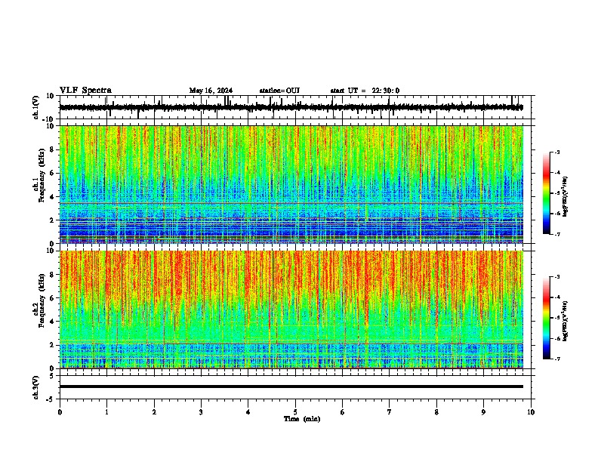
Task: Click time-axis tick label "5"
Action: pyautogui.click(x=295, y=412)
